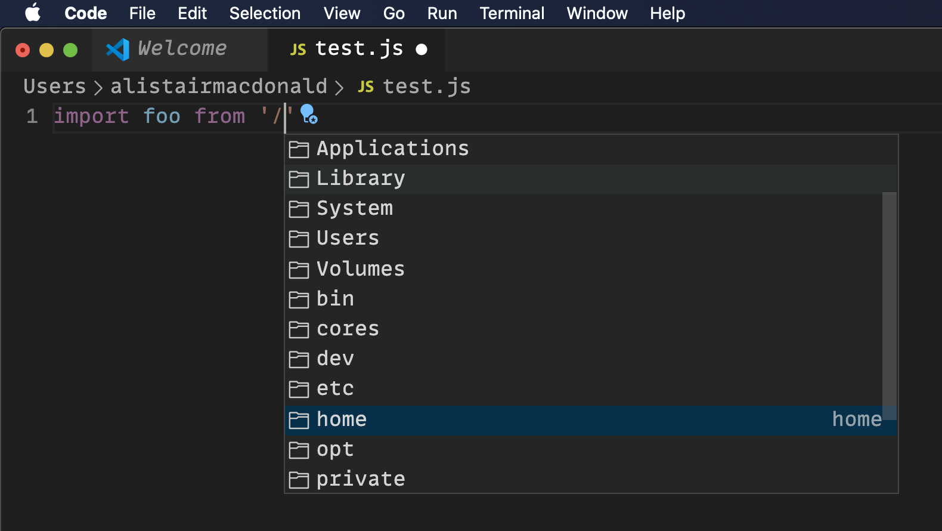Switch to the test.js tab

coord(357,50)
